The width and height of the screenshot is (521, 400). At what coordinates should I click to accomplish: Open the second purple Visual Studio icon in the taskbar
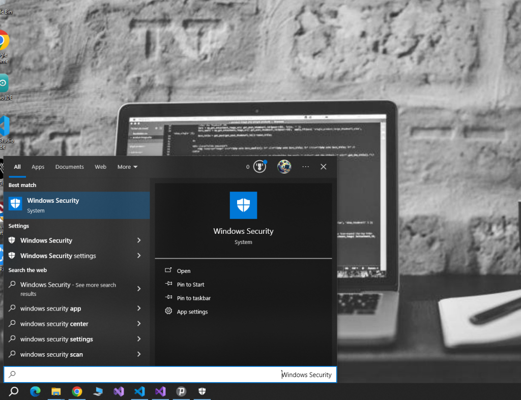(x=160, y=392)
